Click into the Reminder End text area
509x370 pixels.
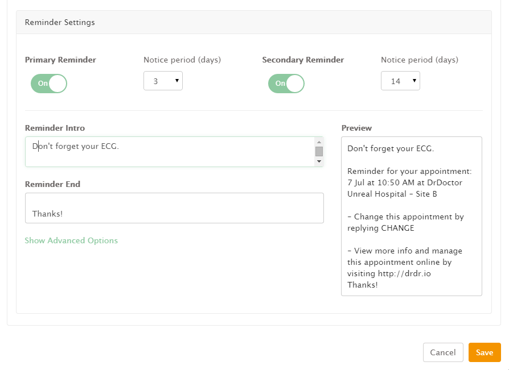tap(174, 208)
